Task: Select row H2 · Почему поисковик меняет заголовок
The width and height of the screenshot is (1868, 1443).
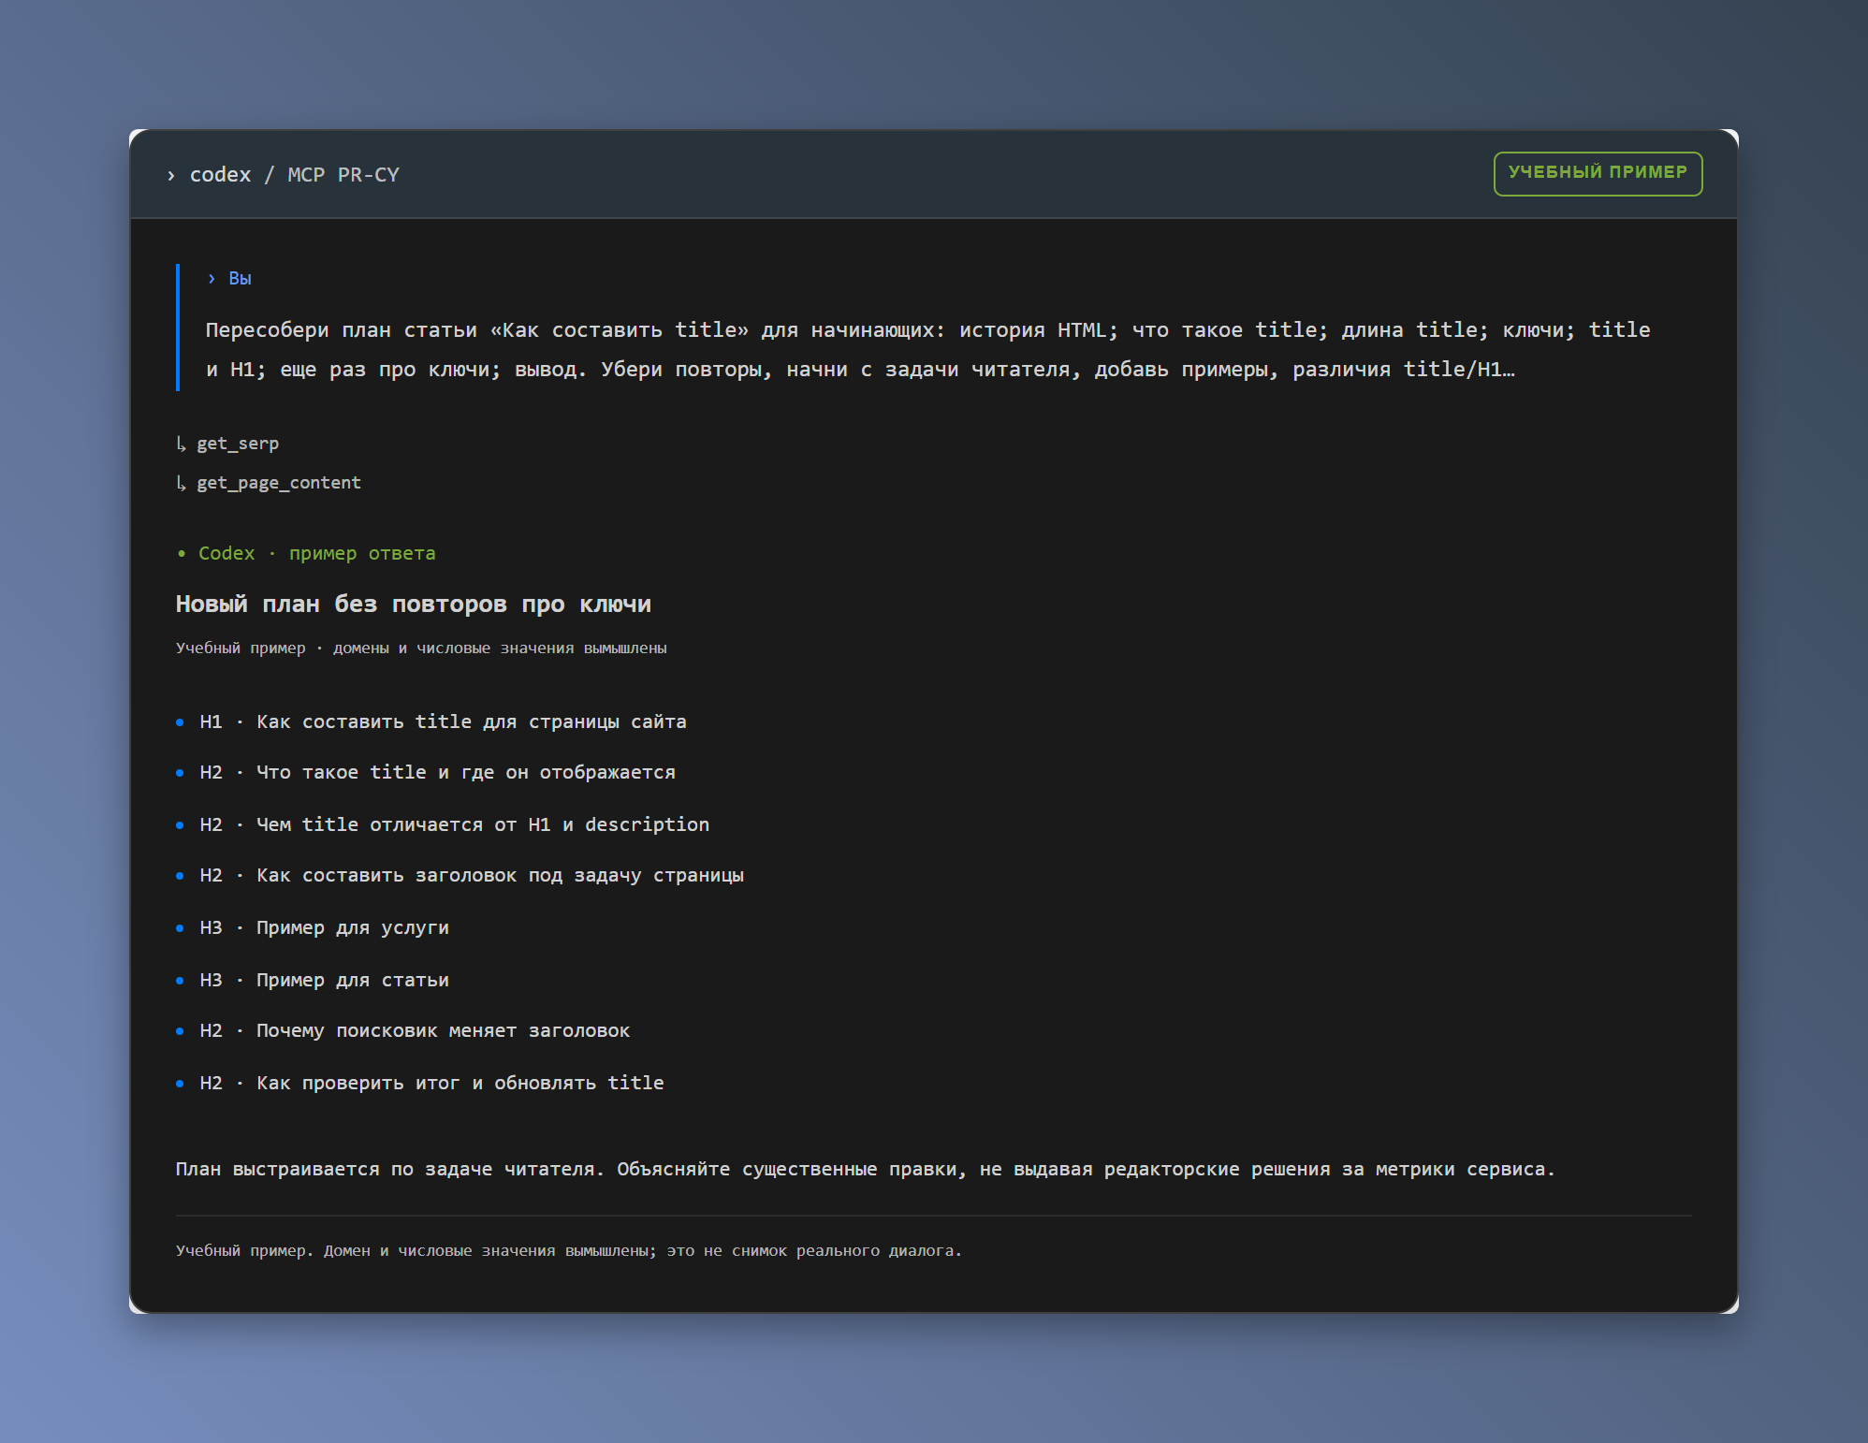Action: click(x=403, y=1030)
